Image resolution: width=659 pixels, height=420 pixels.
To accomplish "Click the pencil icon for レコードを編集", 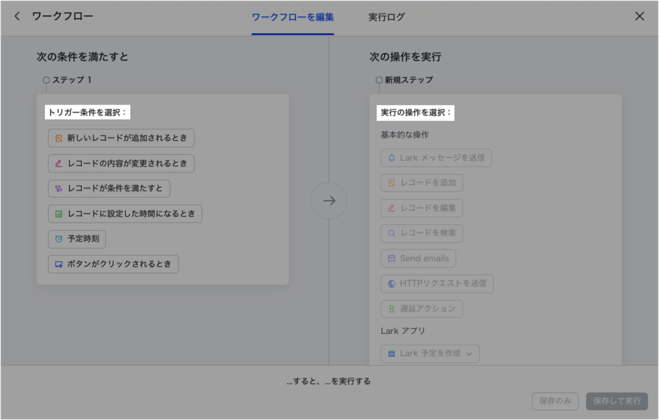I will pos(392,208).
